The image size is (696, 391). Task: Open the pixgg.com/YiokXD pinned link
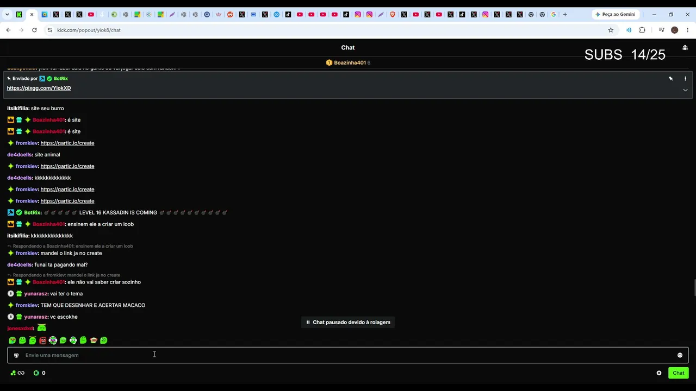coord(39,88)
